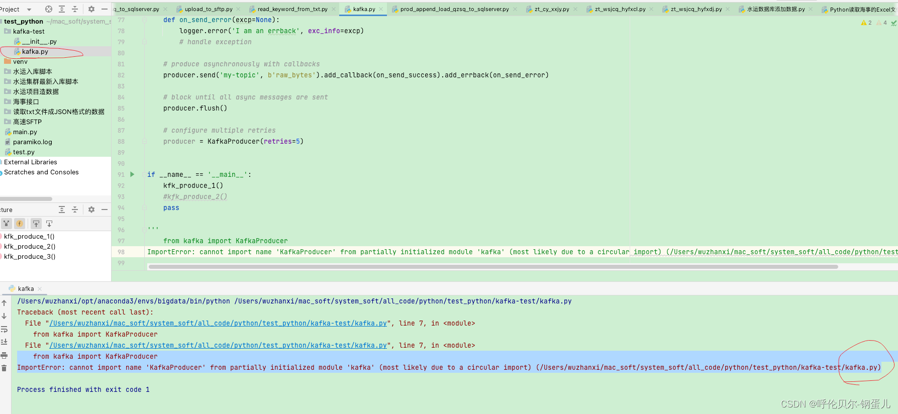The width and height of the screenshot is (898, 414).
Task: Close the kafka.py editor tab
Action: pos(381,9)
